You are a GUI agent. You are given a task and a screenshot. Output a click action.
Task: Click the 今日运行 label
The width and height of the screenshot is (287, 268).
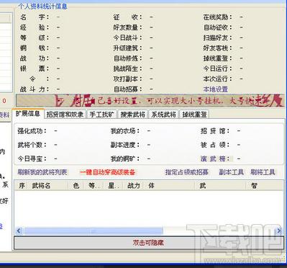[218, 68]
